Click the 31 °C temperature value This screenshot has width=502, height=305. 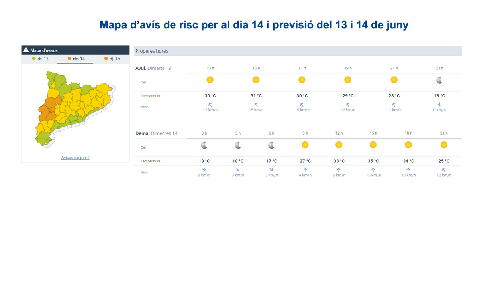click(256, 96)
